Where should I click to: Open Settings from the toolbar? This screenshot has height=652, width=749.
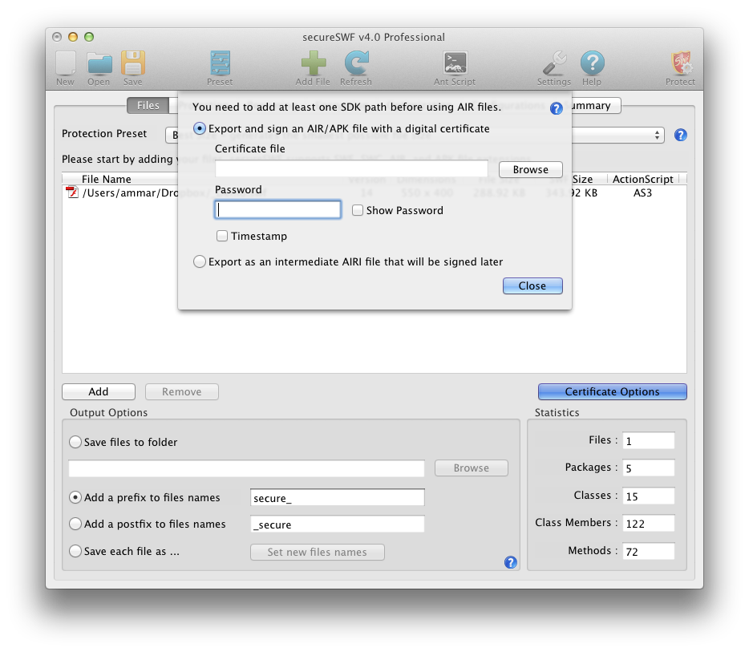coord(553,66)
